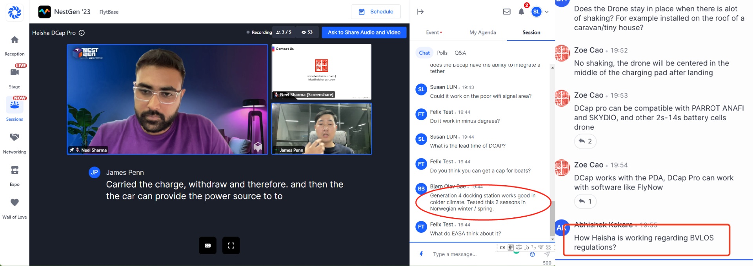Click 'Could it work on the poor wifi' message
This screenshot has width=753, height=266.
tap(481, 96)
